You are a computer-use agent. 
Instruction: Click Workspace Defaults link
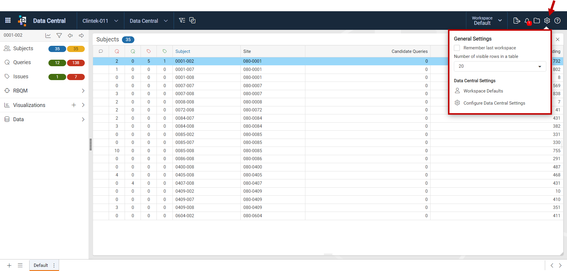(483, 91)
